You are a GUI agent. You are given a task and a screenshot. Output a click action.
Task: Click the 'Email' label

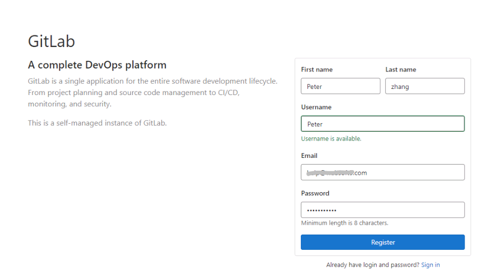coord(309,156)
